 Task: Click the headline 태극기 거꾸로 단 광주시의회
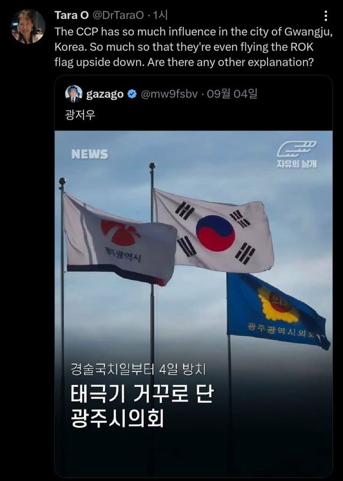click(142, 406)
